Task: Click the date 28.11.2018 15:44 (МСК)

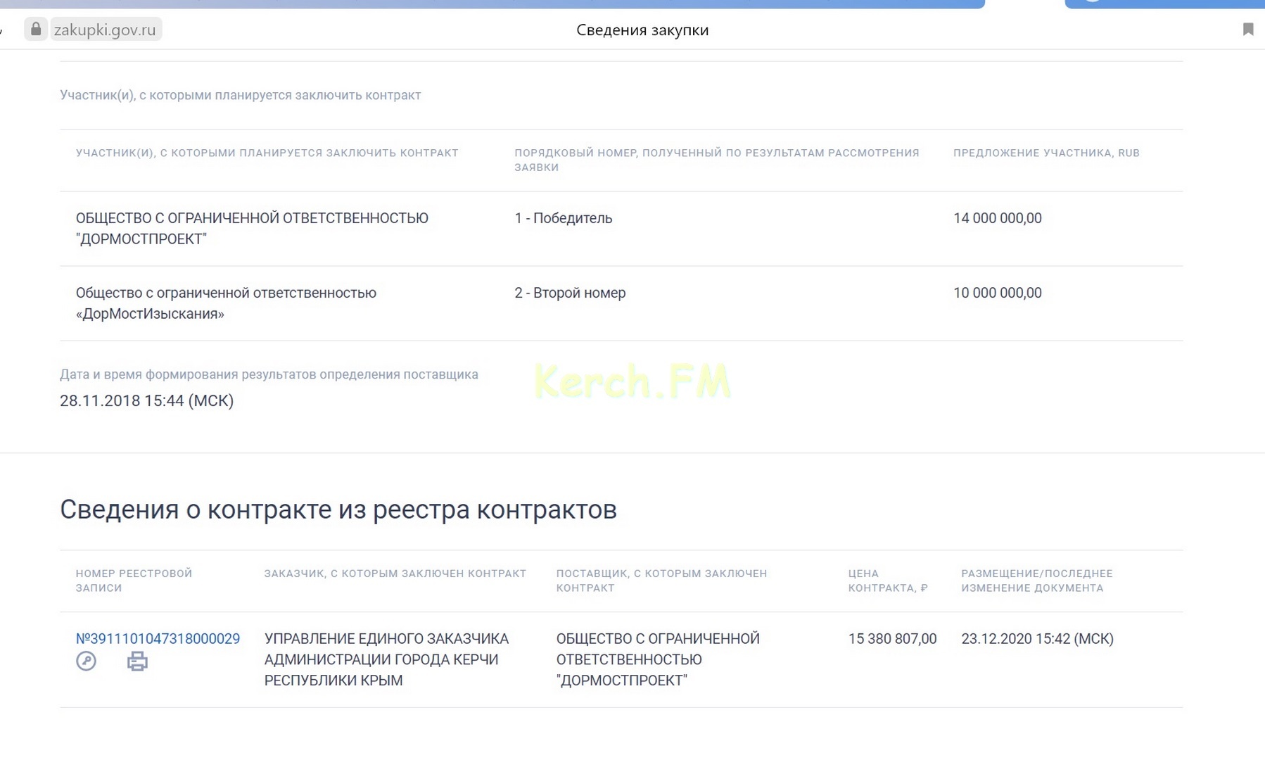Action: click(146, 400)
